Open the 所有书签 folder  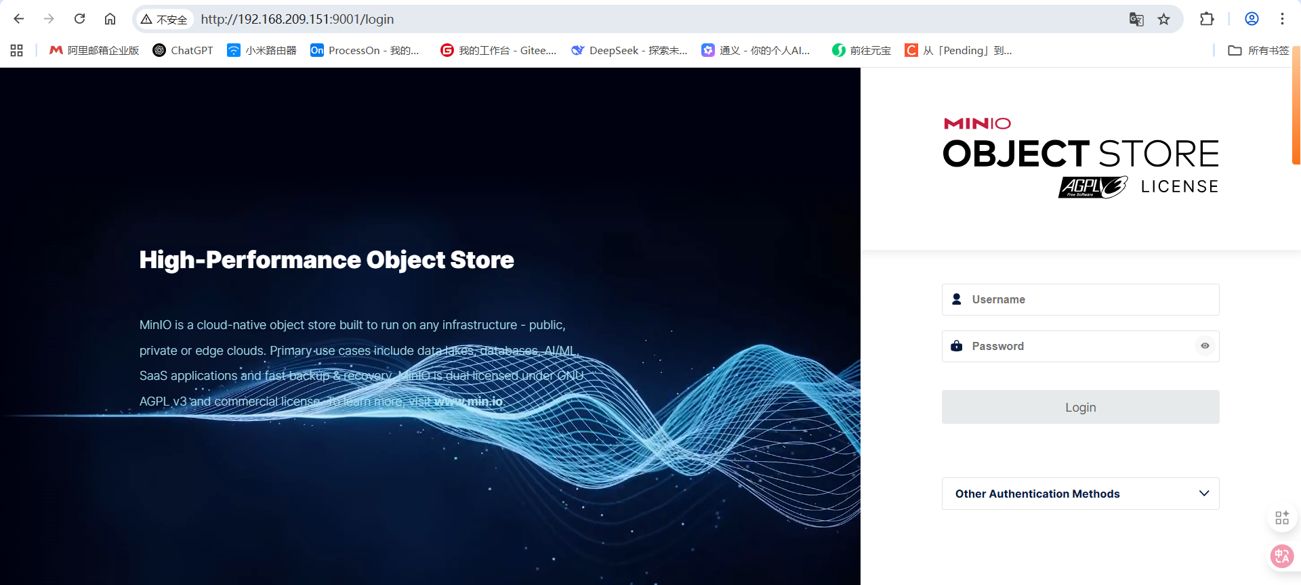tap(1258, 50)
